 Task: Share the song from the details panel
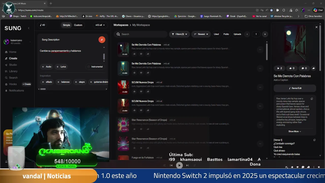313,68
